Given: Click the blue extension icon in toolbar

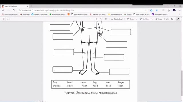Looking at the screenshot, I should tap(151, 10).
